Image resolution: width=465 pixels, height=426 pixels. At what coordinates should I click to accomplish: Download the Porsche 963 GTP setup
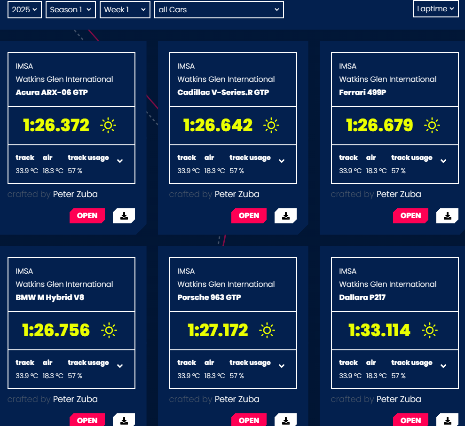pyautogui.click(x=285, y=420)
